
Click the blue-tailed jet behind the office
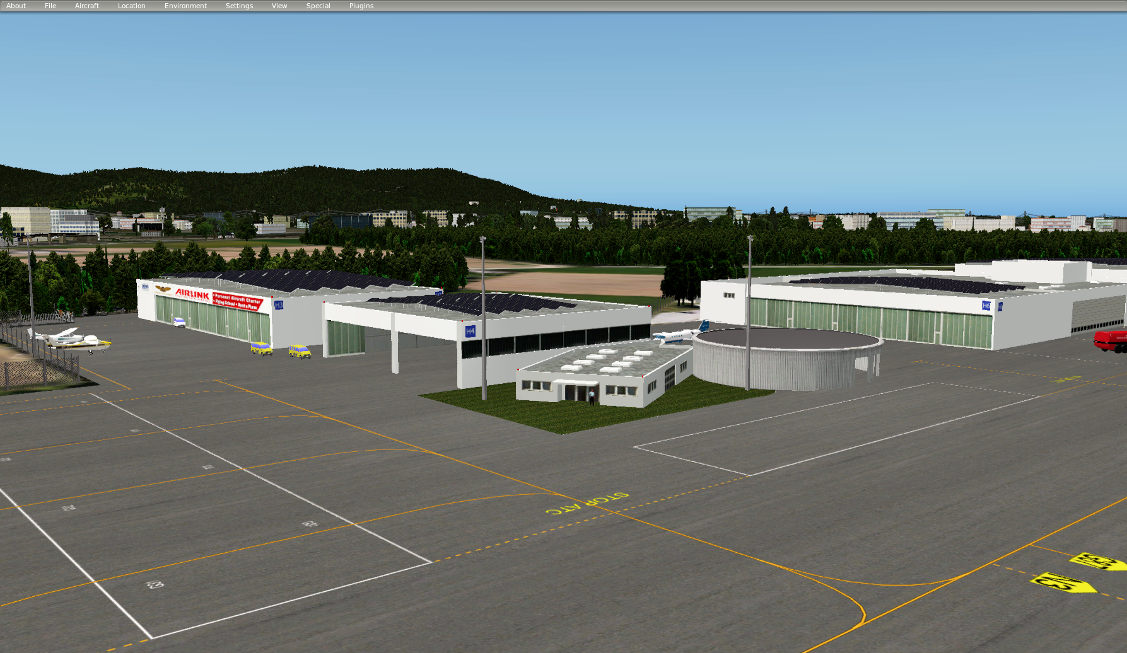point(680,334)
